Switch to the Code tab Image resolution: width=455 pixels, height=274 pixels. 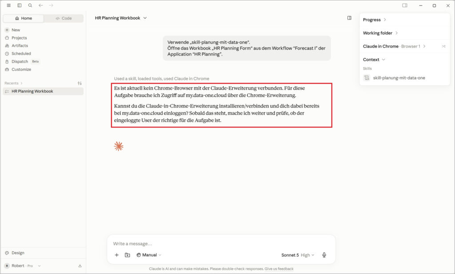click(64, 18)
